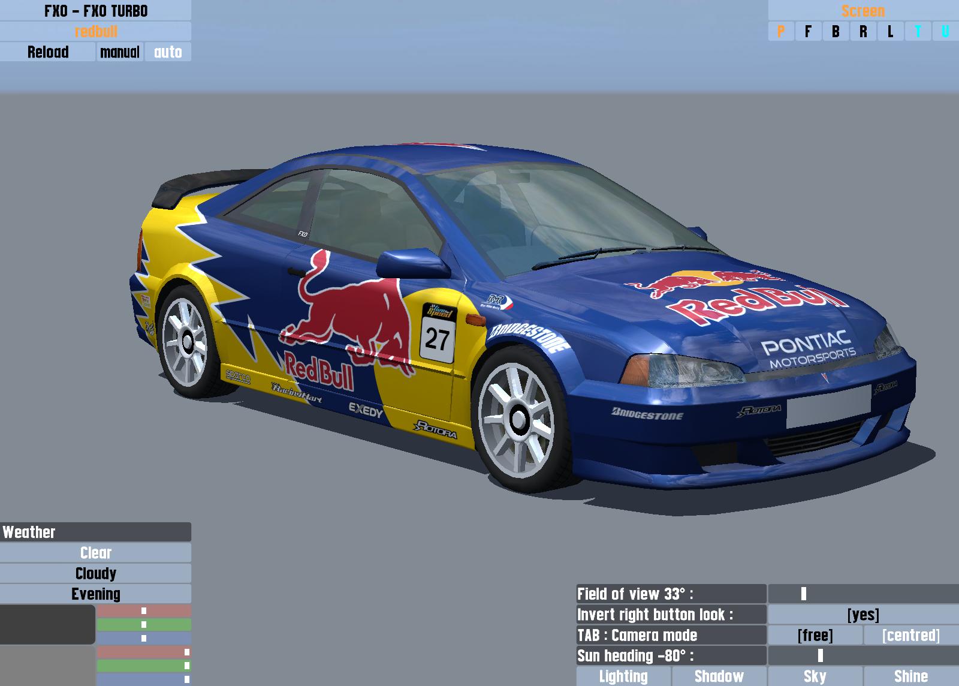The width and height of the screenshot is (959, 686).
Task: Switch skin reload mode to auto
Action: [x=168, y=52]
